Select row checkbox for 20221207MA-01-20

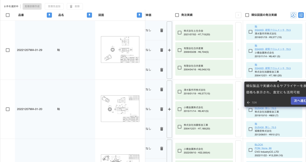coord(8,109)
